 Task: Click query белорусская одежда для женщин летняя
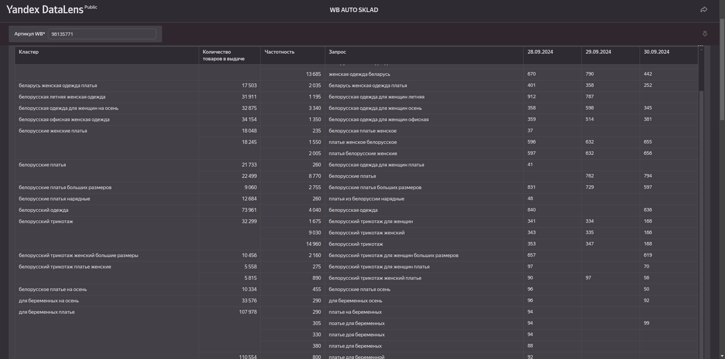point(376,97)
